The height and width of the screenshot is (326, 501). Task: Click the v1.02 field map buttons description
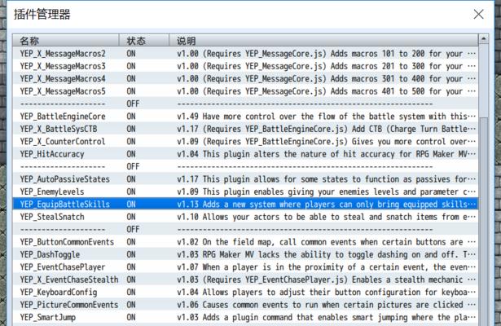[326, 242]
